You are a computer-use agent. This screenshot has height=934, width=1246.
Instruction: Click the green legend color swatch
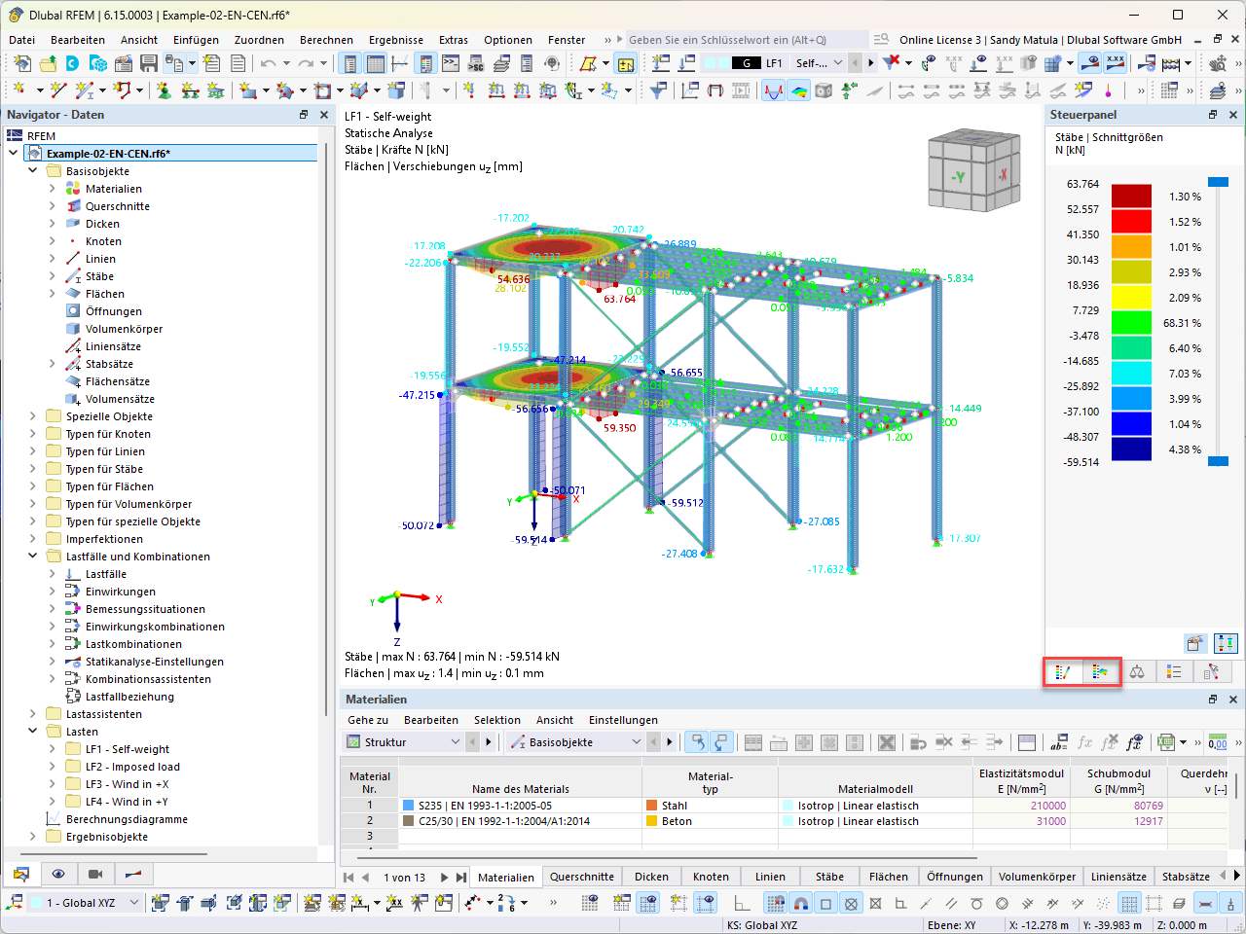(1131, 323)
